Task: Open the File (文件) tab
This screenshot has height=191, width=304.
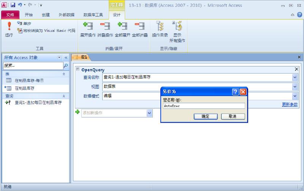Action: click(x=10, y=15)
